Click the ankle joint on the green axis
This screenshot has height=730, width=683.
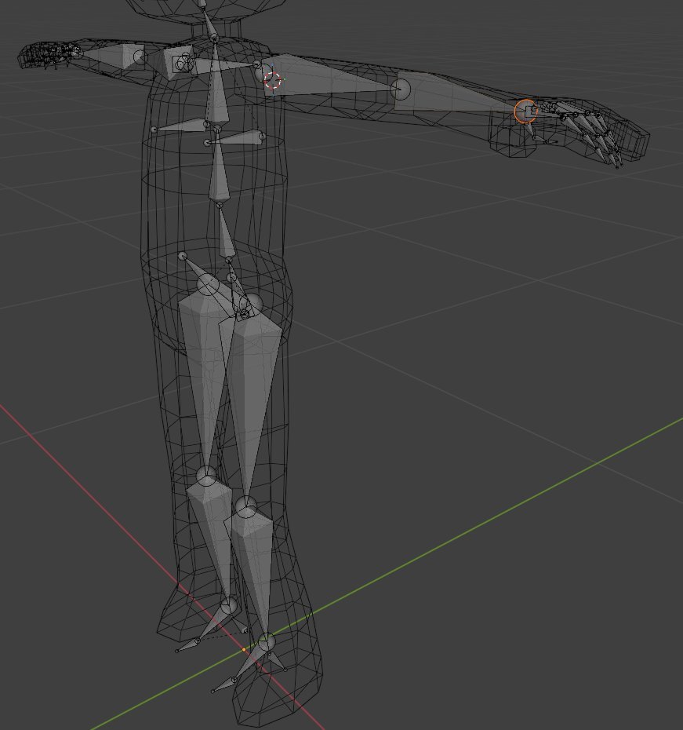tap(267, 642)
